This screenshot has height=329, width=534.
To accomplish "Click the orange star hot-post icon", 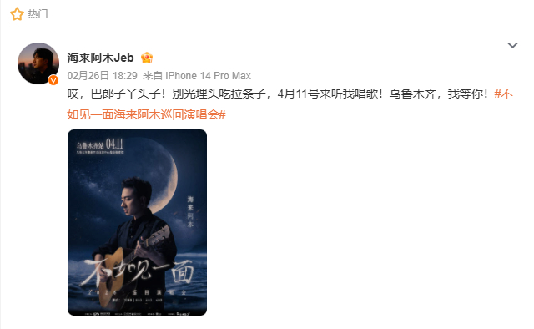I will (x=17, y=14).
